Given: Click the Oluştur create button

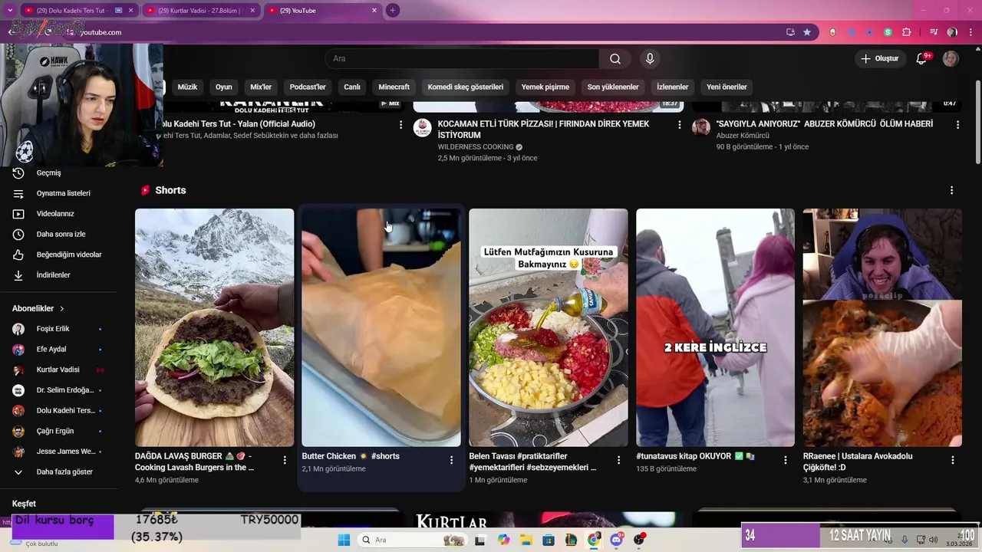Looking at the screenshot, I should click(x=879, y=59).
